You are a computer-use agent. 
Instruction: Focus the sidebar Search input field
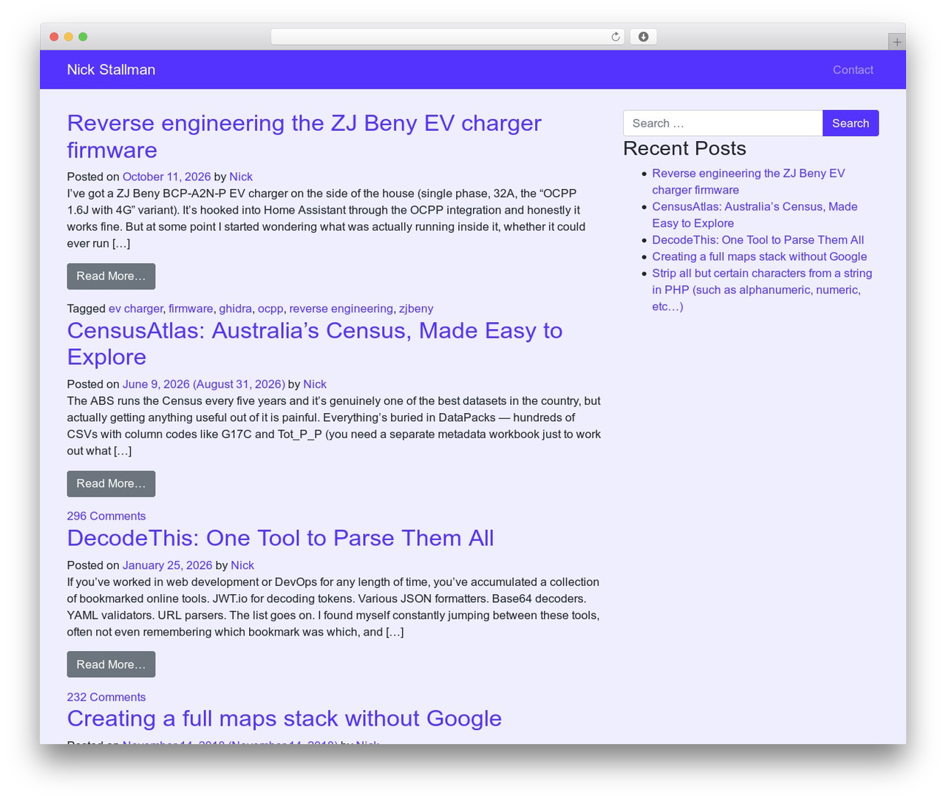coord(723,123)
